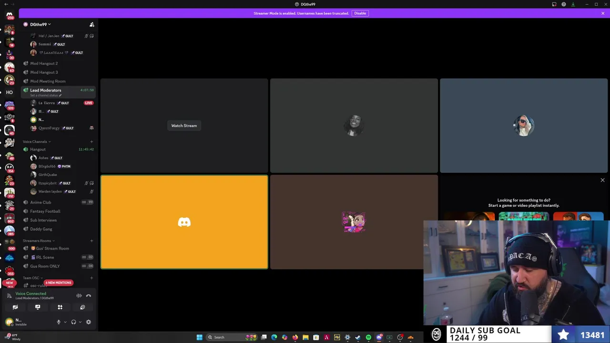This screenshot has width=610, height=343.
Task: Open User Settings gear
Action: click(x=89, y=322)
